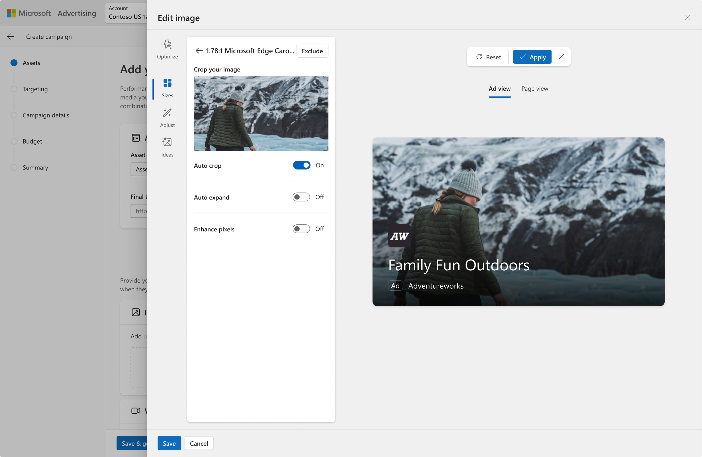Open the Account Contoso US selector

coord(126,13)
